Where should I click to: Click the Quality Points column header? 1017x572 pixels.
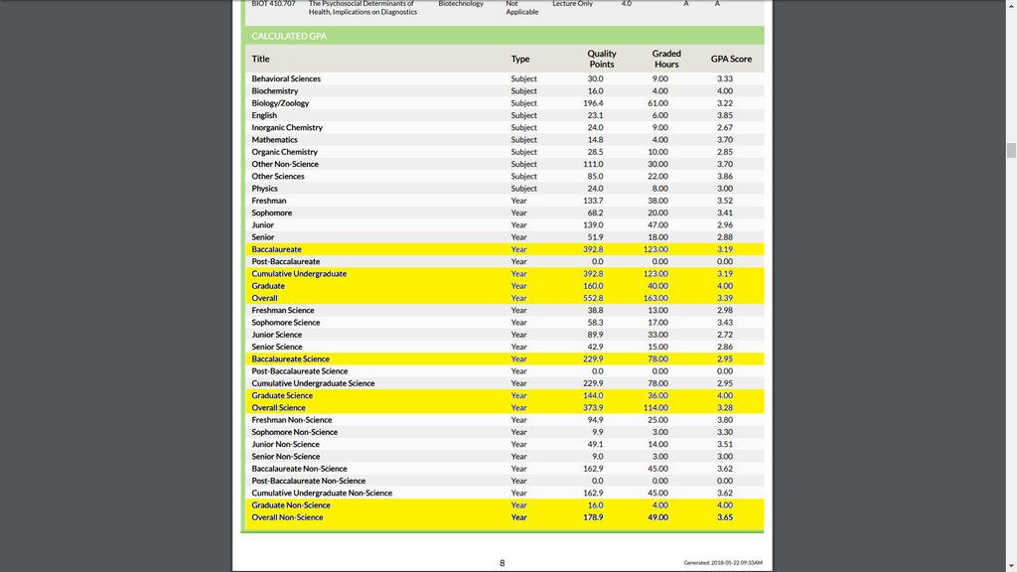tap(601, 59)
